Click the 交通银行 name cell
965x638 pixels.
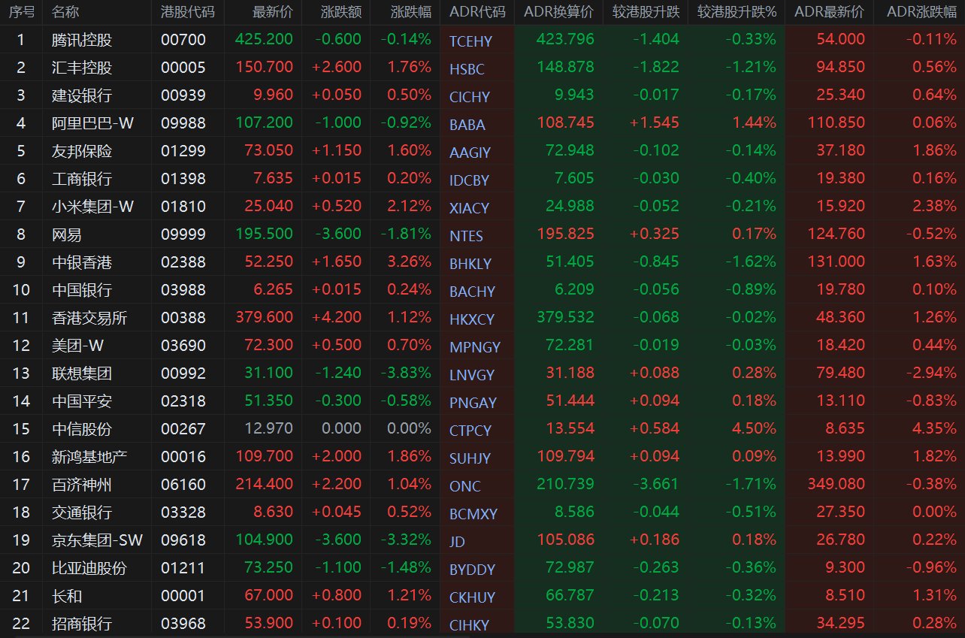coord(82,513)
